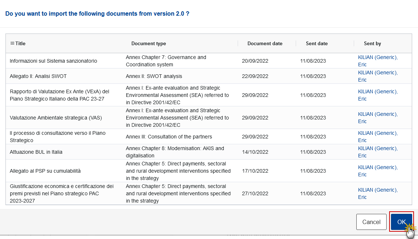Open KILIAN link in Il processo di consultazione row

pyautogui.click(x=378, y=137)
